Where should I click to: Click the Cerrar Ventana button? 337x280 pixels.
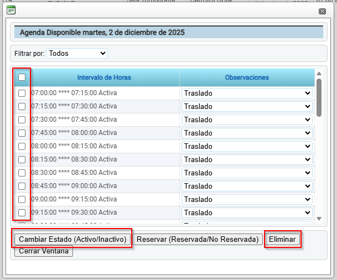point(44,251)
